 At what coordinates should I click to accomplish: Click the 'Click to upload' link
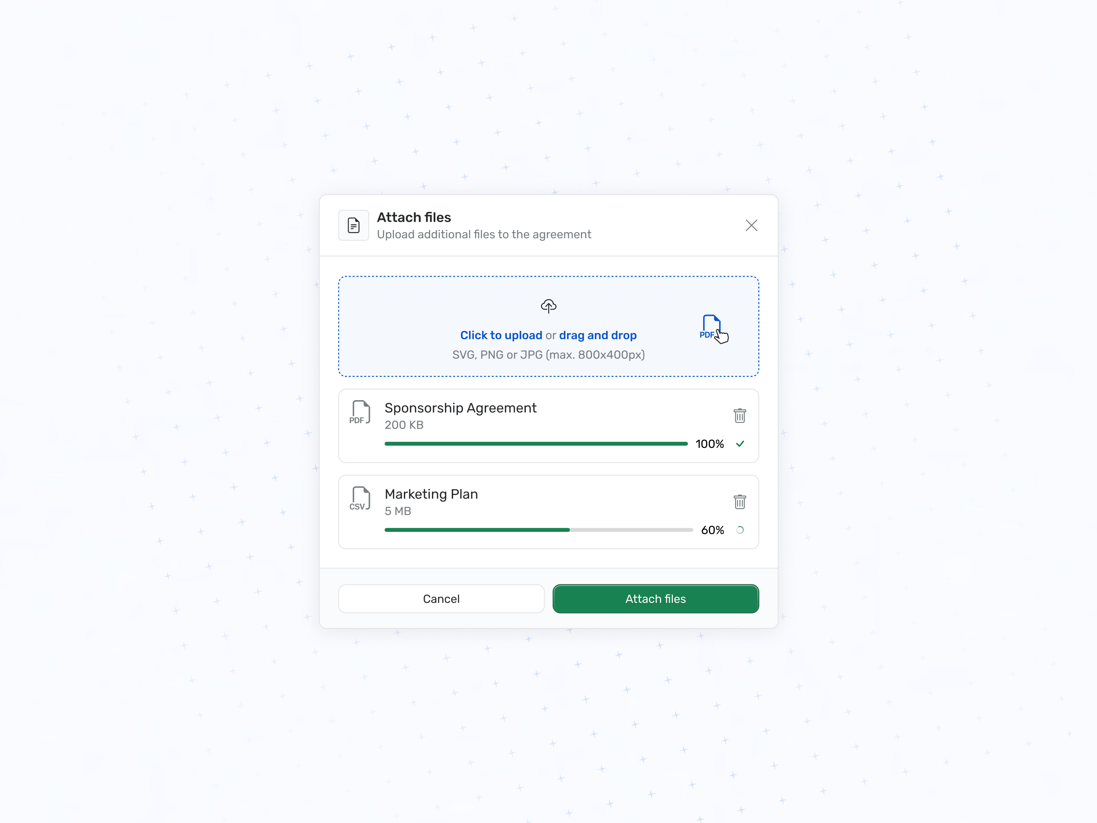point(501,335)
